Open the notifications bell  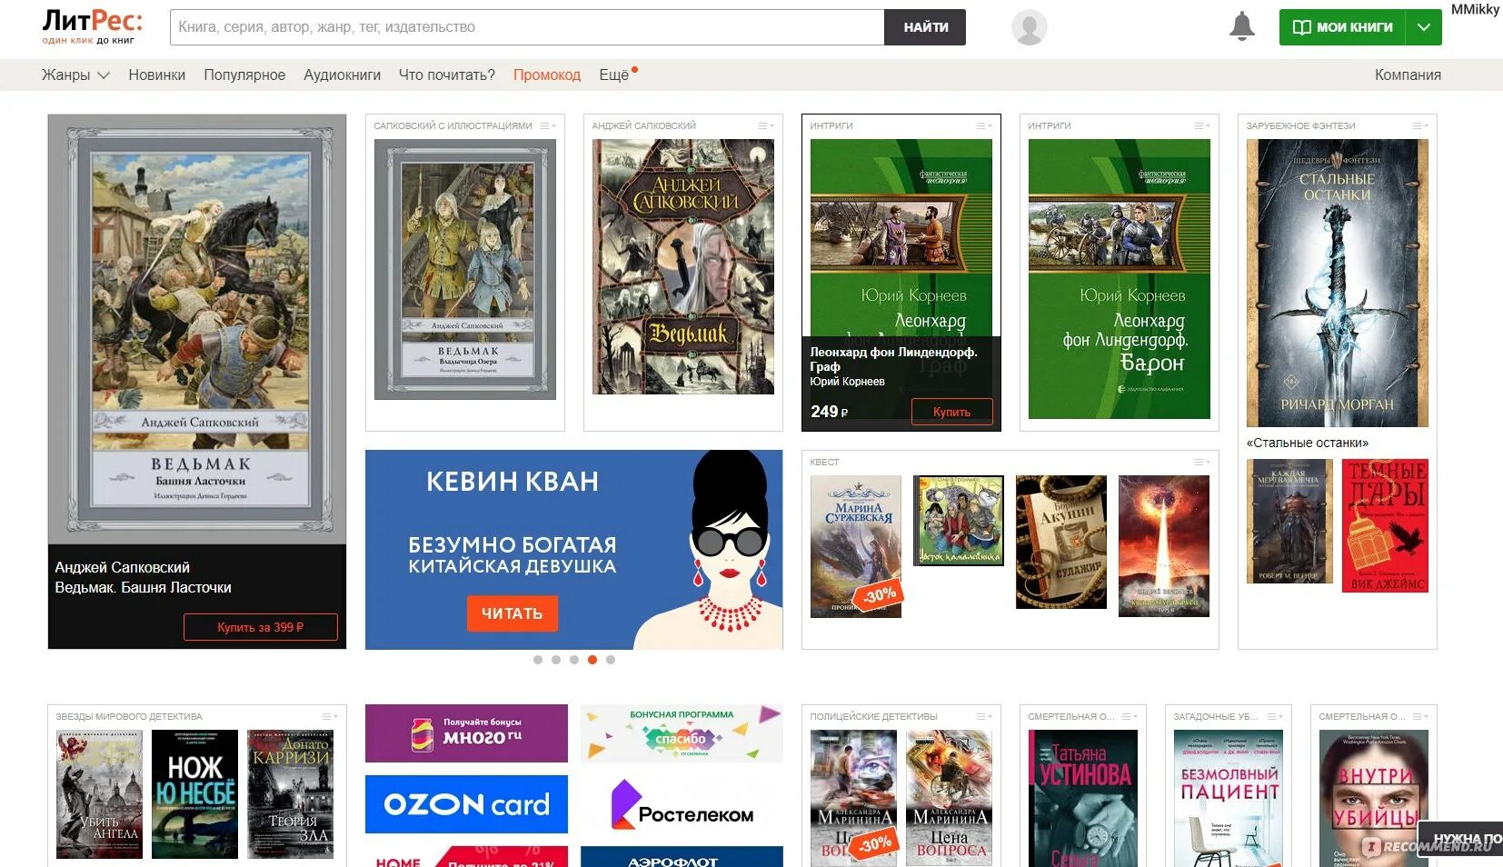point(1241,26)
